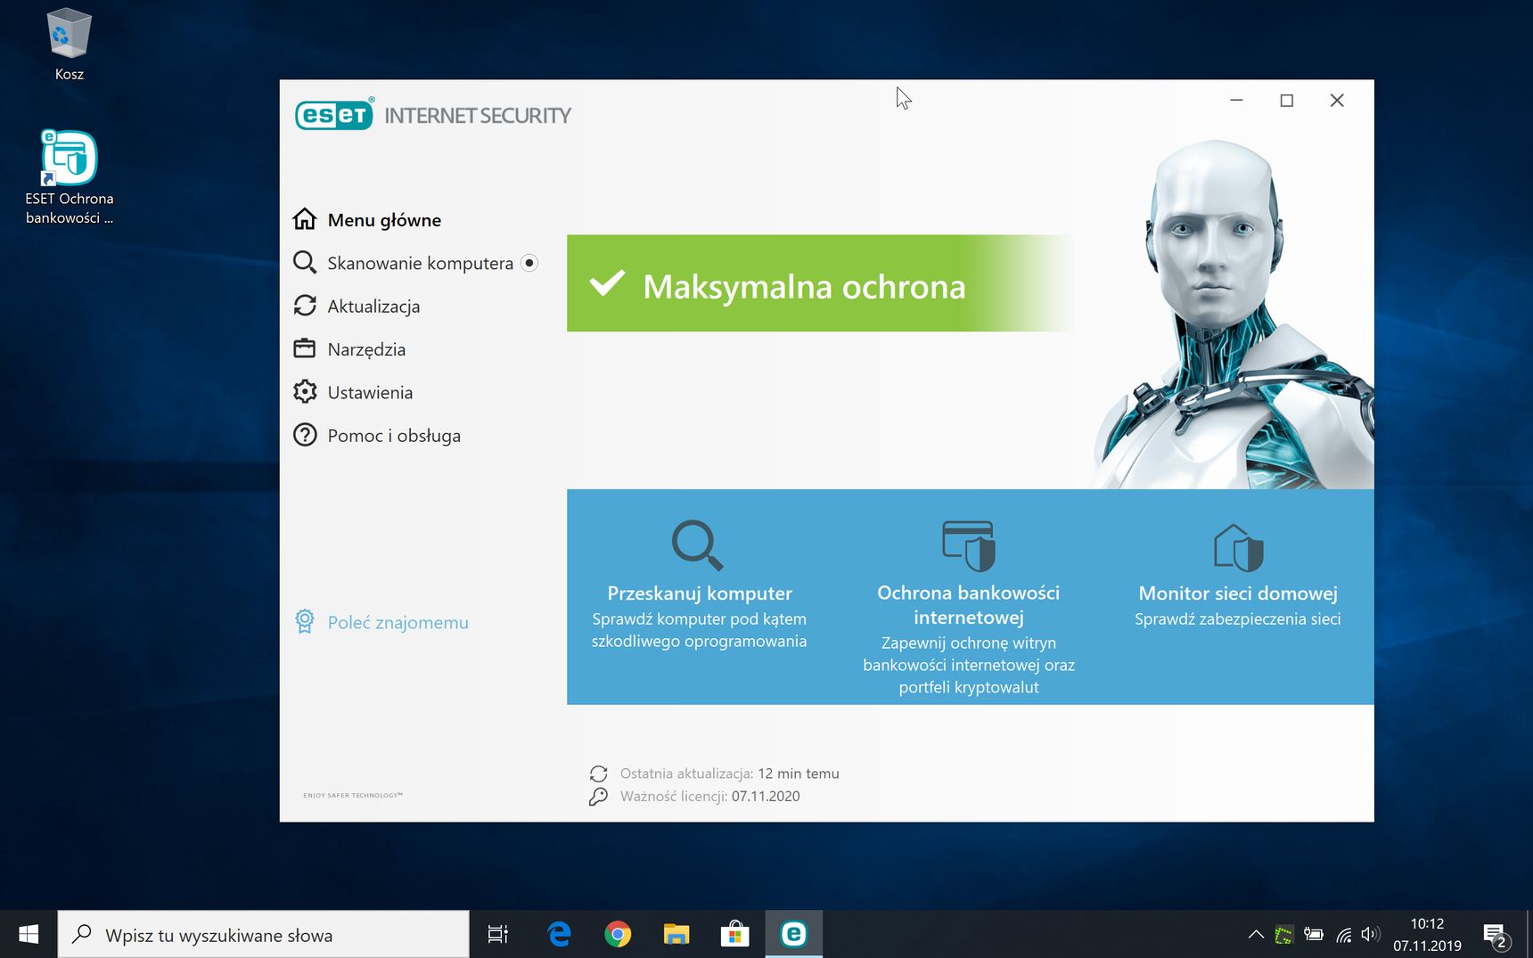This screenshot has height=958, width=1533.
Task: Click the large magnifier icon in Przeskanuj tile
Action: pos(697,545)
